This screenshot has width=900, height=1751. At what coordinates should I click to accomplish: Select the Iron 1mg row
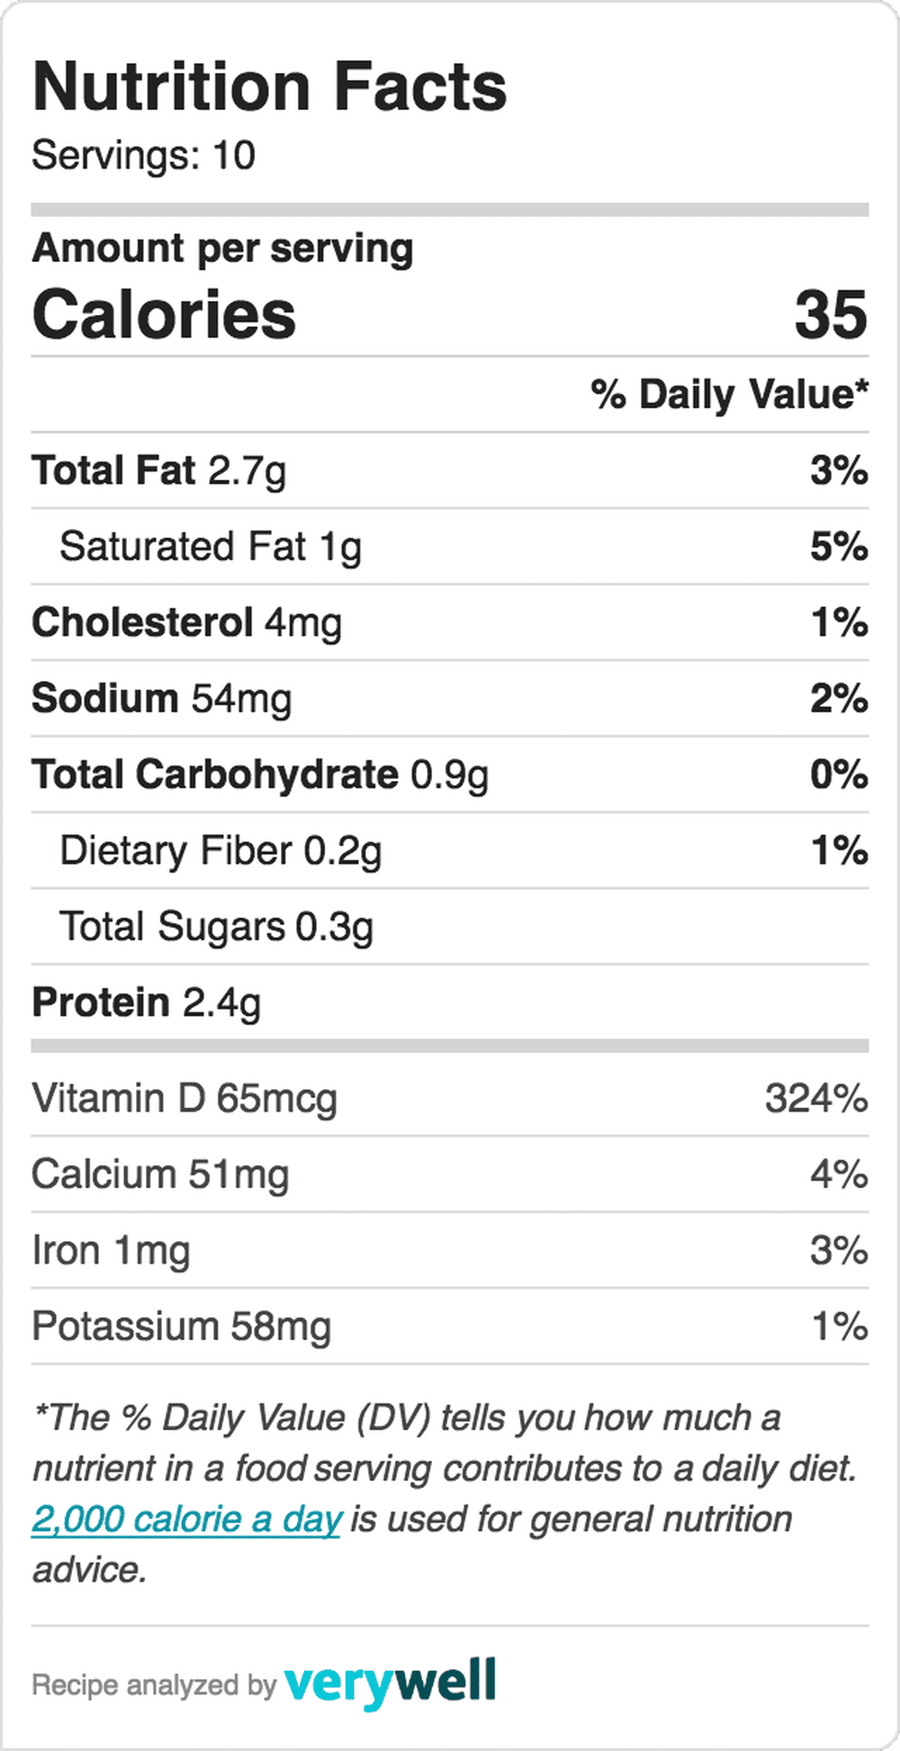[450, 1250]
